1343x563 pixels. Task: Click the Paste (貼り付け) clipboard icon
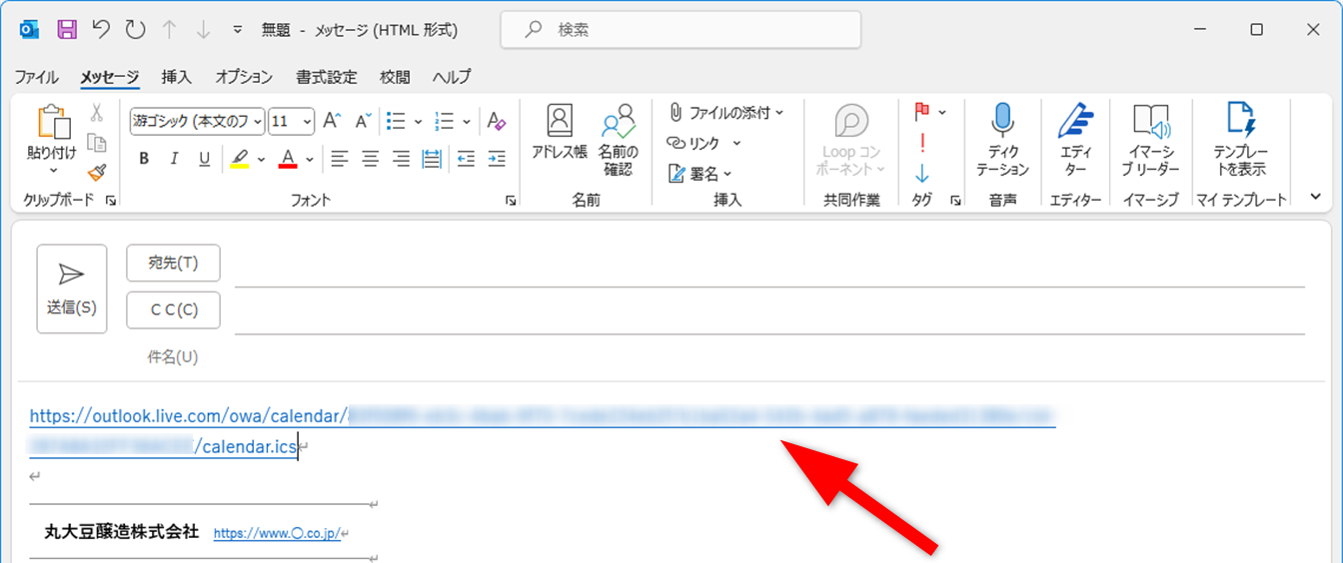point(52,122)
